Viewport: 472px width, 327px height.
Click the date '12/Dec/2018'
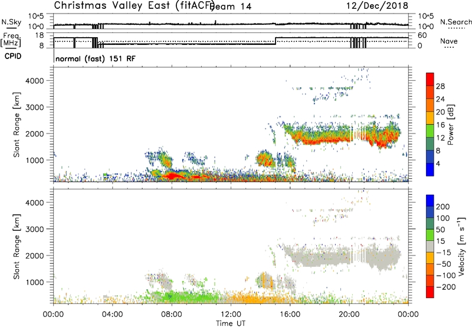click(377, 5)
